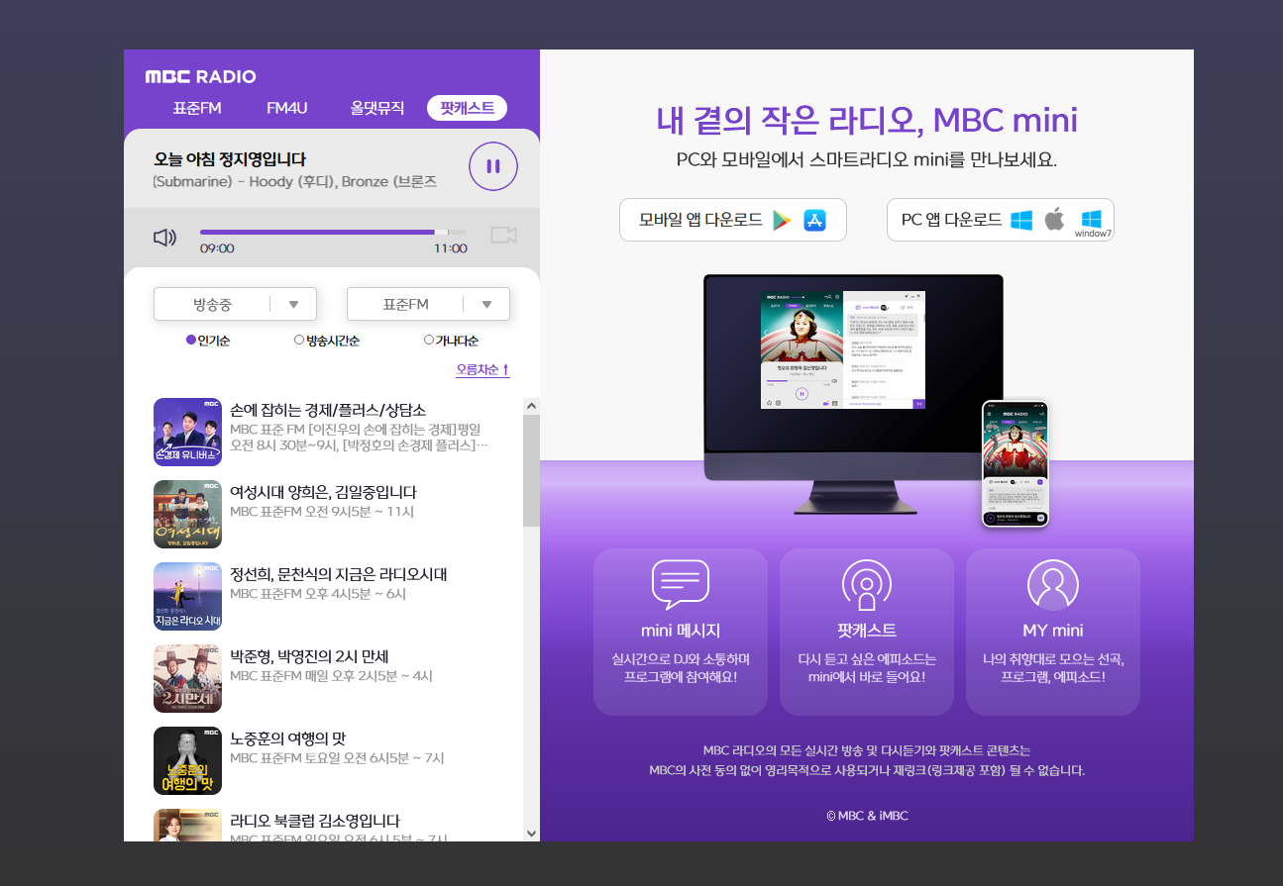Download the macOS Apple app icon
Viewport: 1283px width, 886px height.
(x=1055, y=219)
